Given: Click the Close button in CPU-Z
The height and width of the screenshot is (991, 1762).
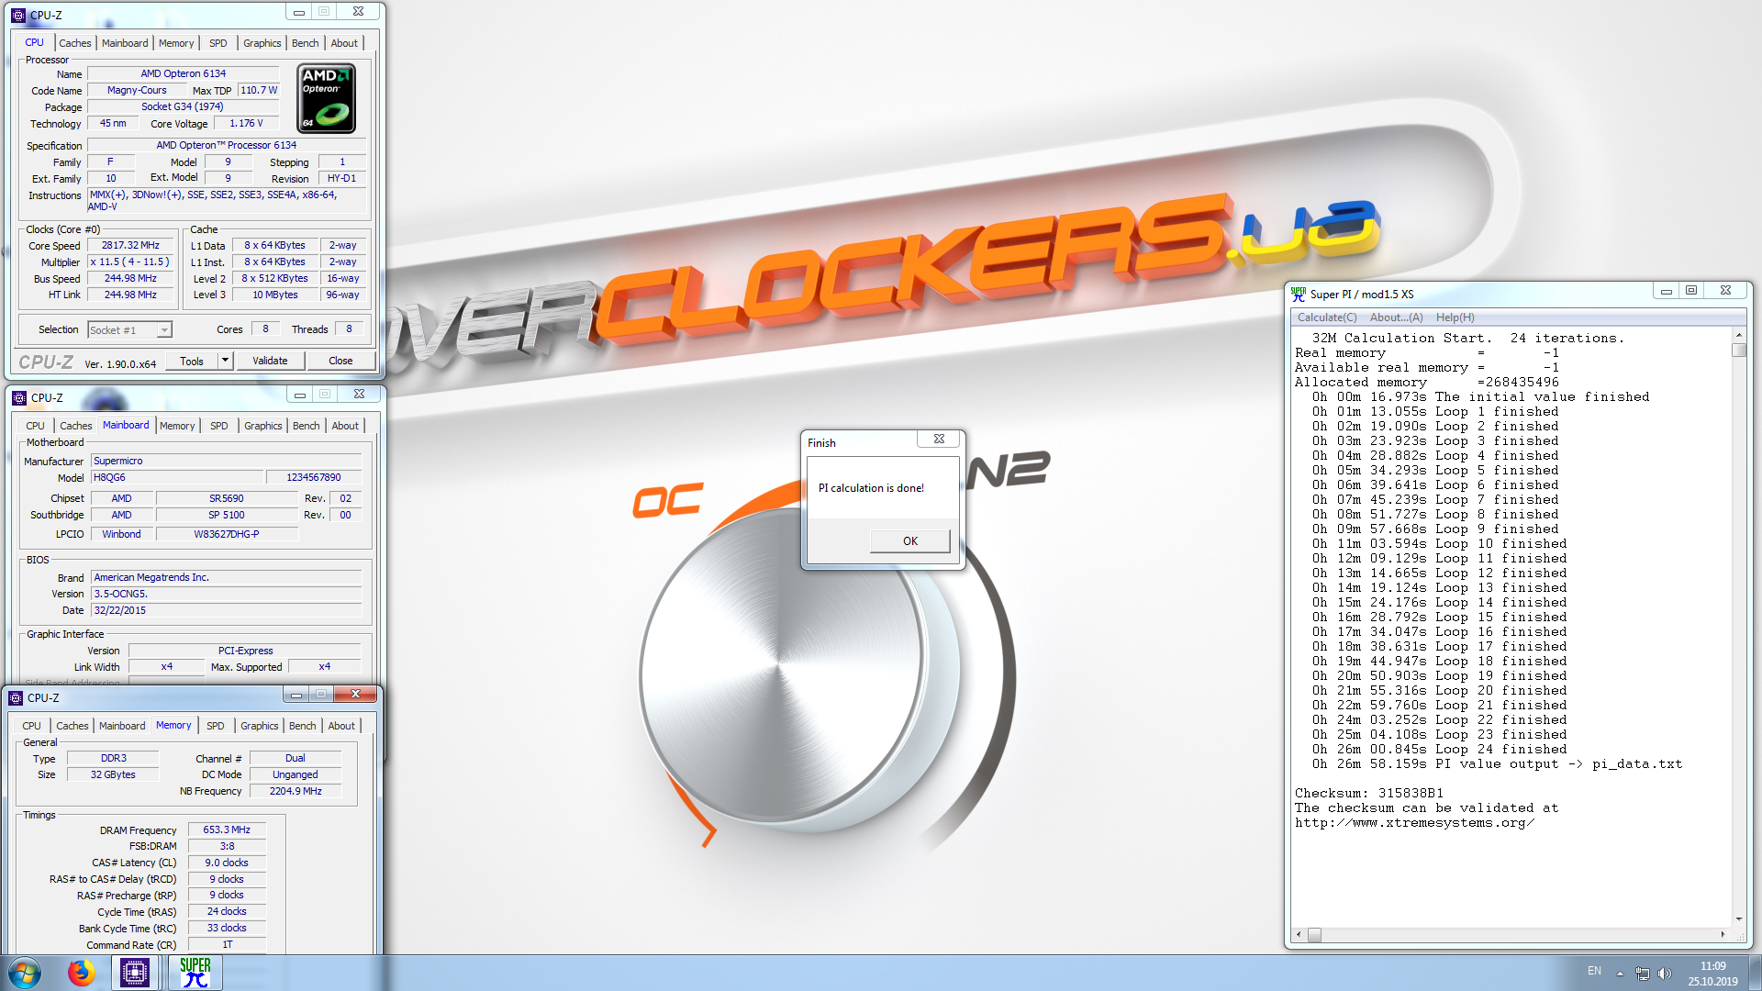Looking at the screenshot, I should (x=340, y=361).
